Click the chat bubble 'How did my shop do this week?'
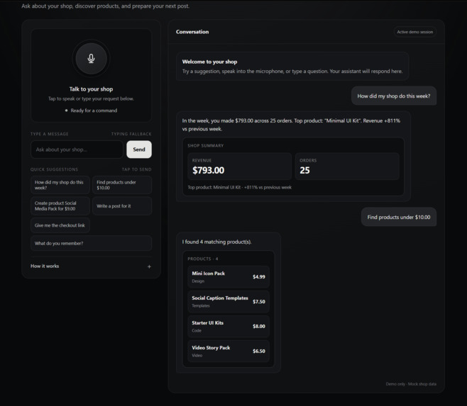This screenshot has height=406, width=467. 394,96
